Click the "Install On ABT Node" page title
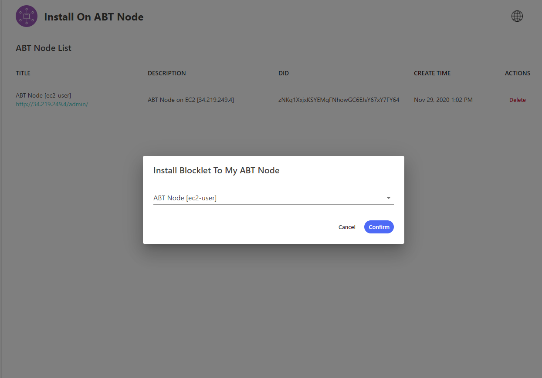Image resolution: width=542 pixels, height=378 pixels. pos(94,17)
